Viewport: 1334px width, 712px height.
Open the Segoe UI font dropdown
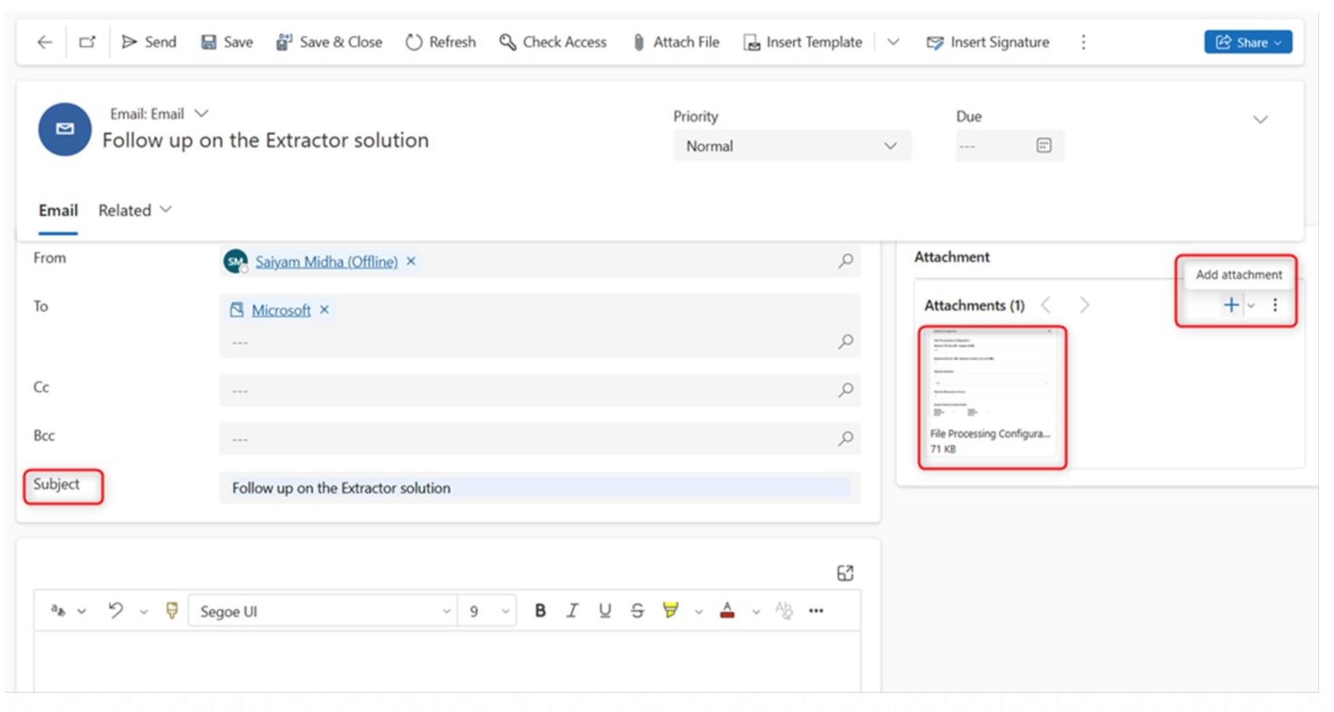[325, 611]
